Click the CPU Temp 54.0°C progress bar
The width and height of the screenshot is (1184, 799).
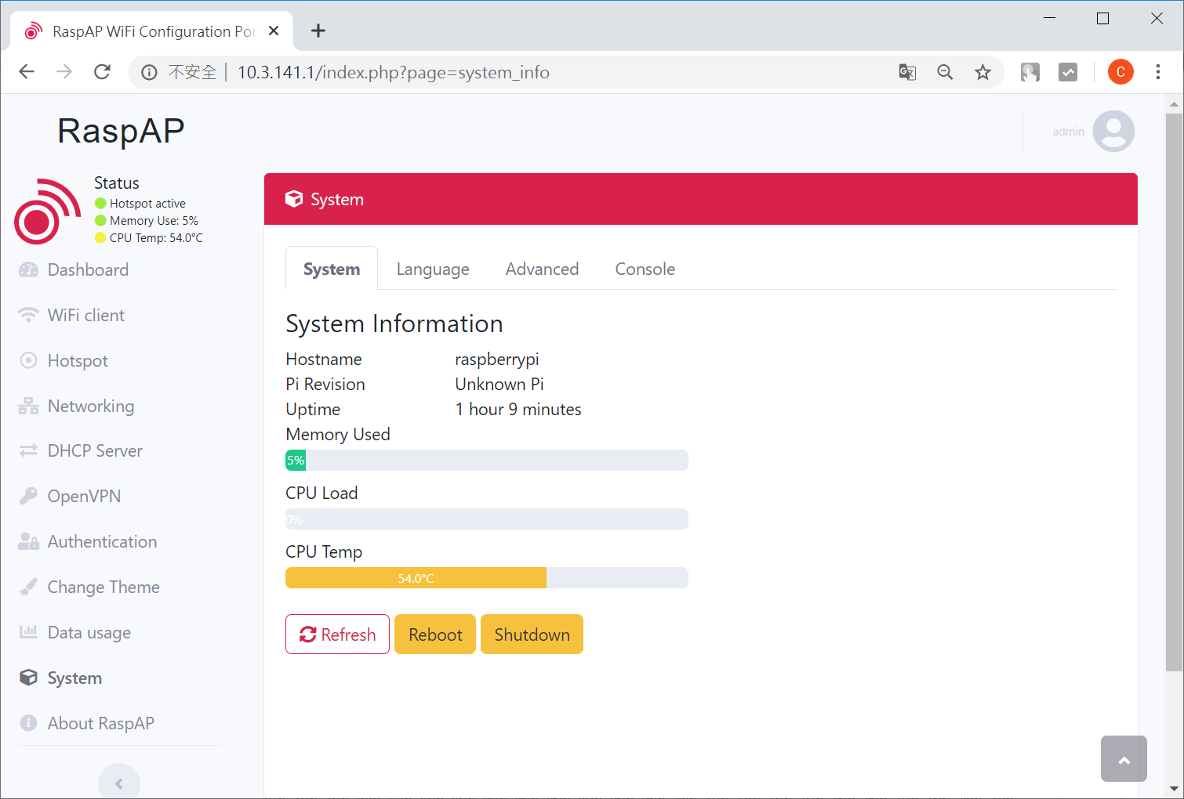tap(487, 577)
